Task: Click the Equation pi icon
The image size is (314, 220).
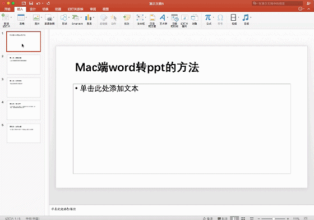Action: click(208, 17)
